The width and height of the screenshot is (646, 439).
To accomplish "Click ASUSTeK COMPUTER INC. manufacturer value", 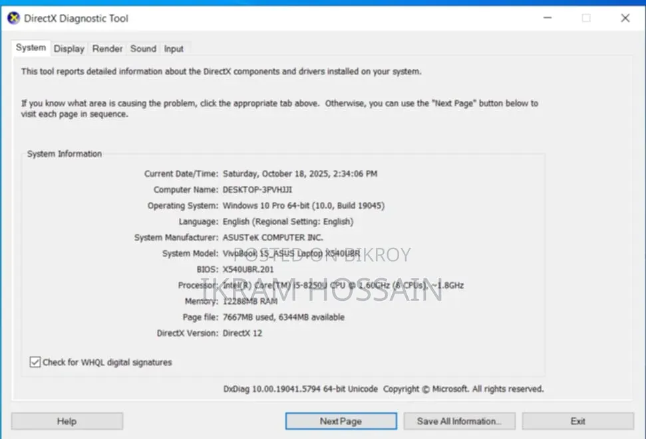I will point(273,237).
